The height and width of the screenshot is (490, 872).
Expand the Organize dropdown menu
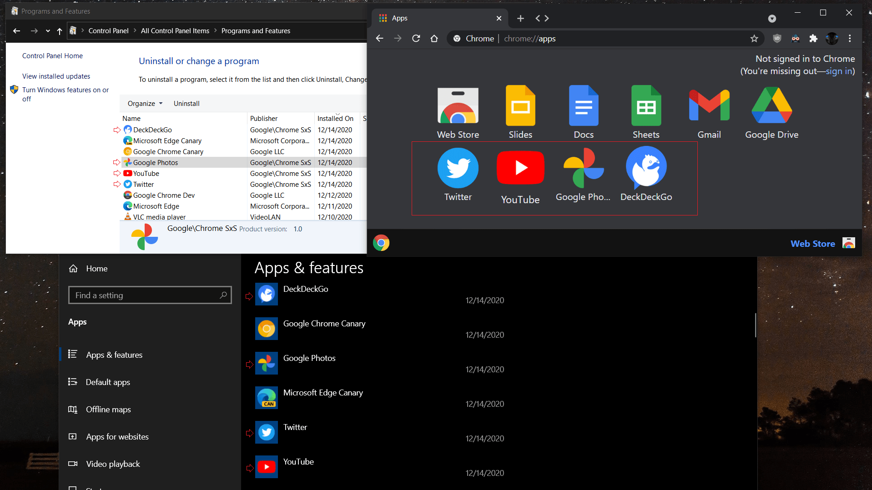(145, 104)
